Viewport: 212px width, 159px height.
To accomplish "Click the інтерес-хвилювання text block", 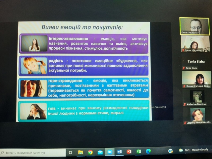I will pos(98,43).
